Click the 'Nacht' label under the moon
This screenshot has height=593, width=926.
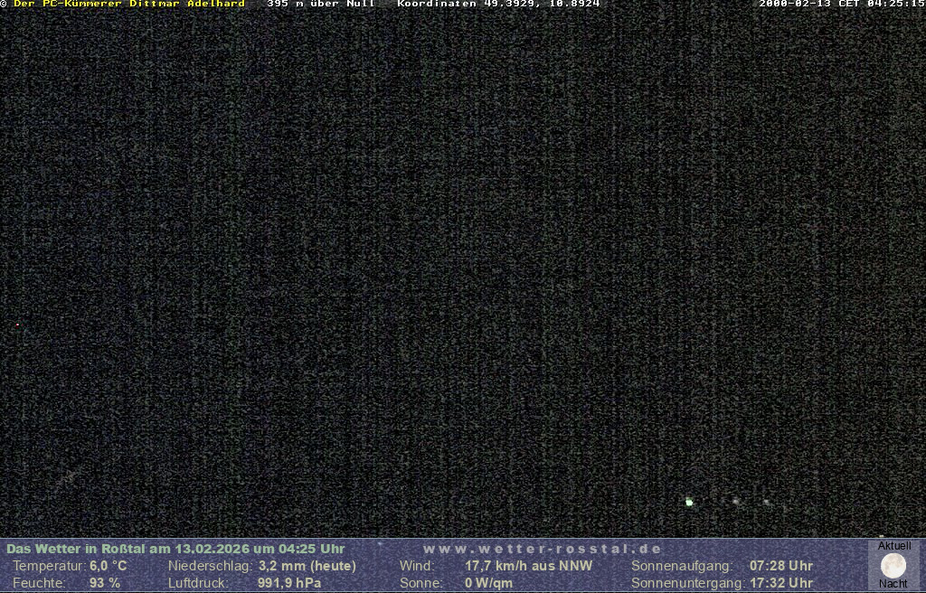(x=893, y=584)
